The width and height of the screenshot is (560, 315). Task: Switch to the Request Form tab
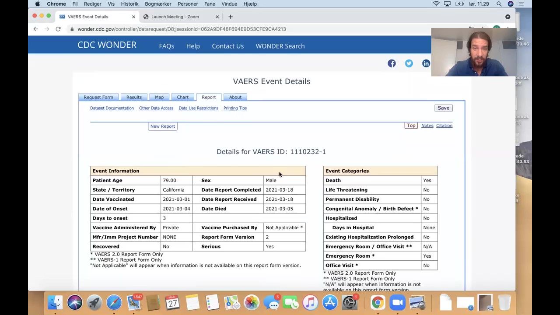98,97
